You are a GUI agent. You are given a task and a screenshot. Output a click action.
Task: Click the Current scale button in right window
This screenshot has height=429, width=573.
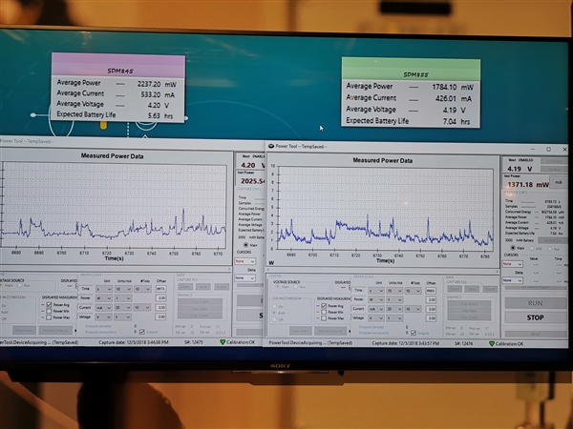coord(358,309)
